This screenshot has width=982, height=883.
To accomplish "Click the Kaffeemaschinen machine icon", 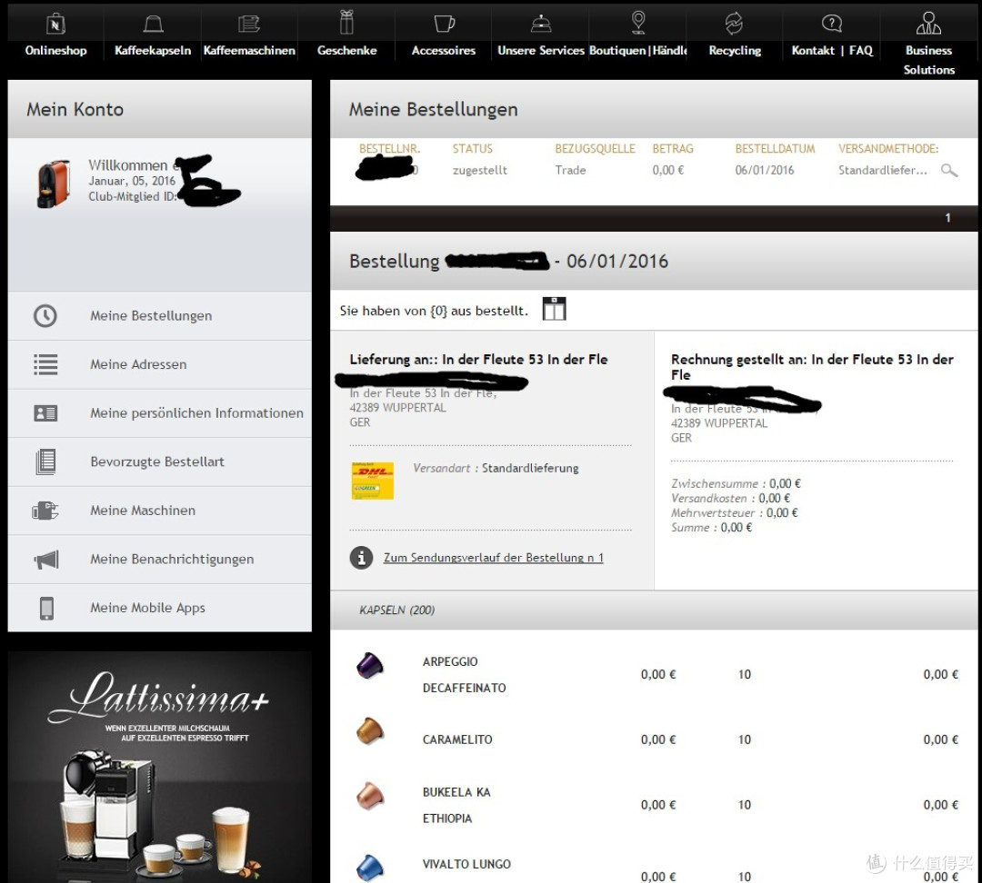I will pos(249,24).
